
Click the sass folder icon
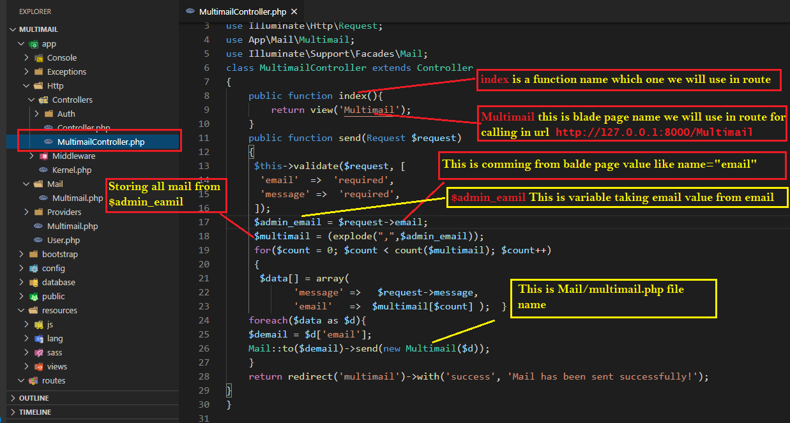point(38,353)
